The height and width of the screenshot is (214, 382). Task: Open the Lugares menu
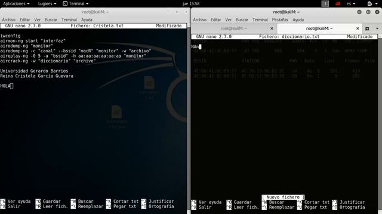click(47, 4)
